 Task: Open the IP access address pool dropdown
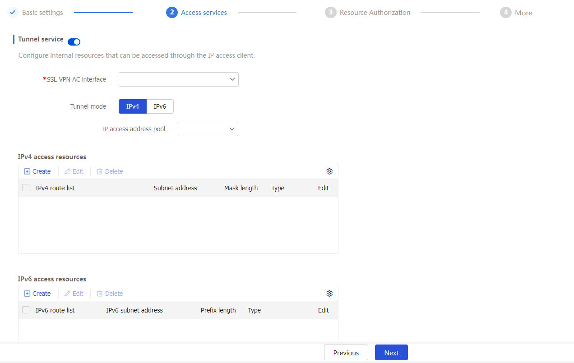[x=208, y=129]
